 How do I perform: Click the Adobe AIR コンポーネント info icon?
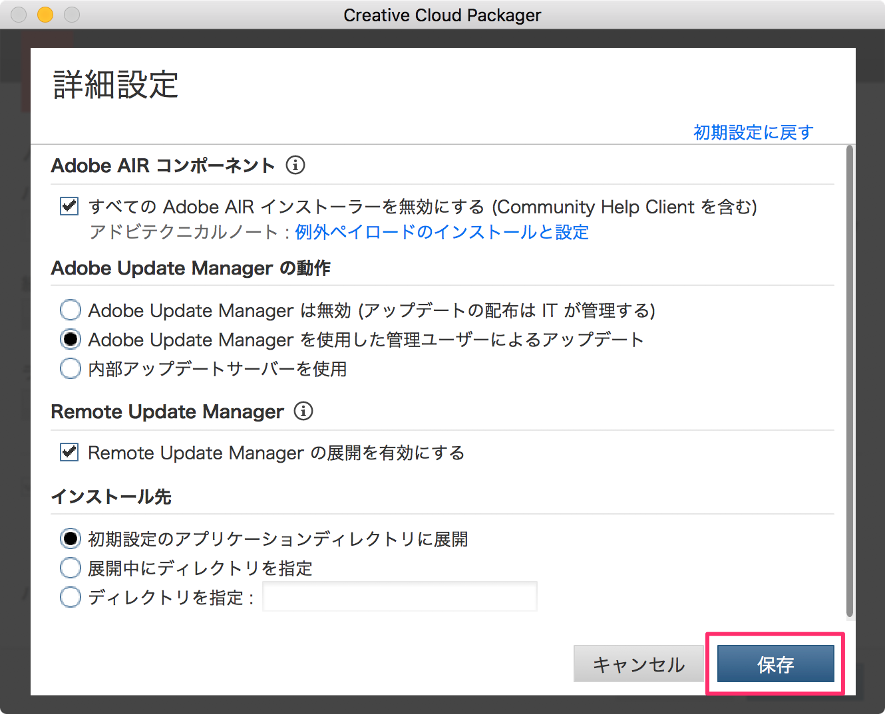pyautogui.click(x=295, y=165)
